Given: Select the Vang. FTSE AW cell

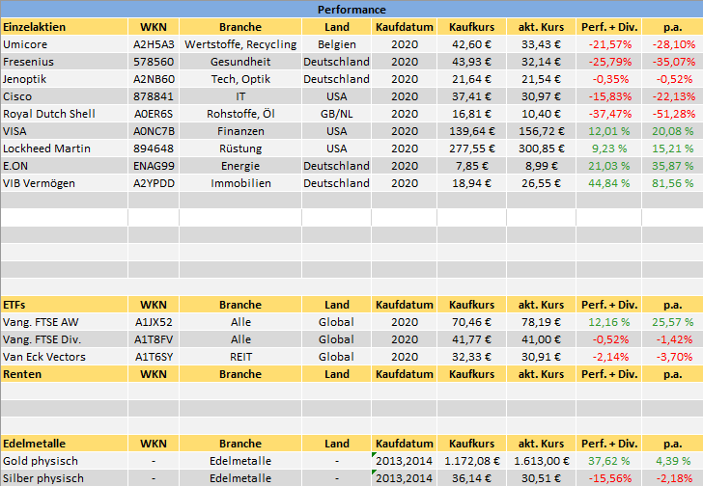Looking at the screenshot, I should tap(65, 322).
